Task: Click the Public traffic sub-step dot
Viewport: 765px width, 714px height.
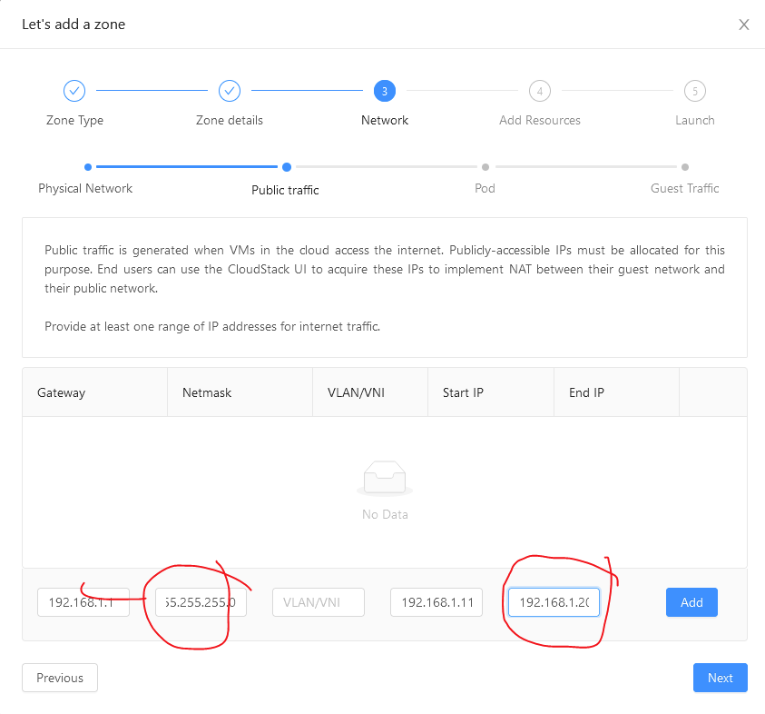Action: tap(287, 167)
